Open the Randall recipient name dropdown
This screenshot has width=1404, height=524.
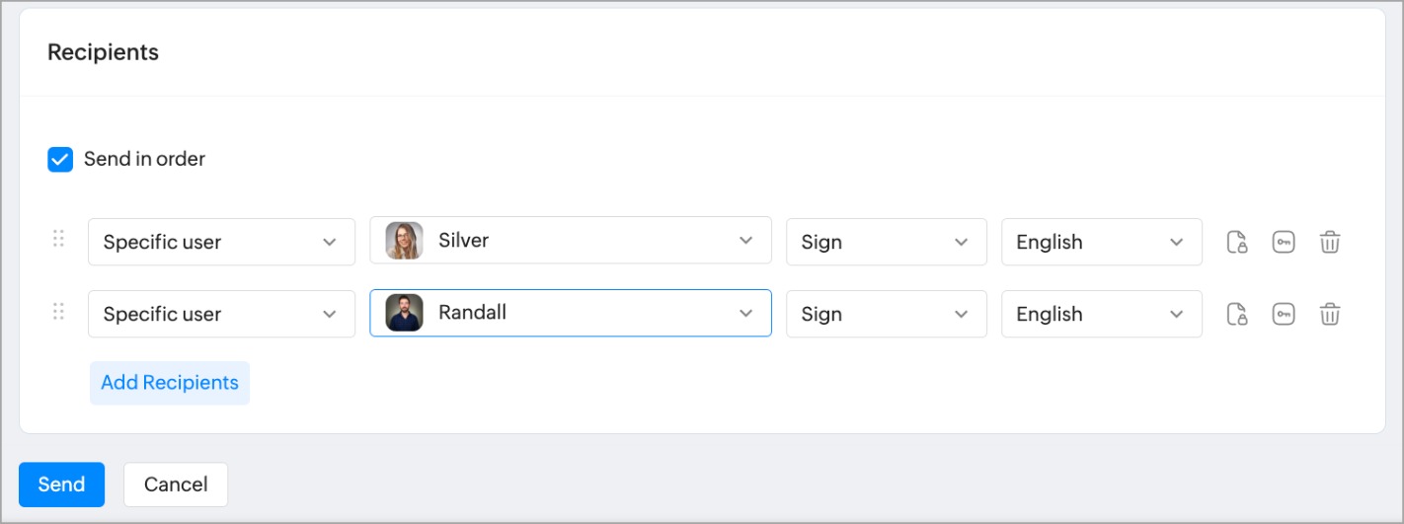570,313
